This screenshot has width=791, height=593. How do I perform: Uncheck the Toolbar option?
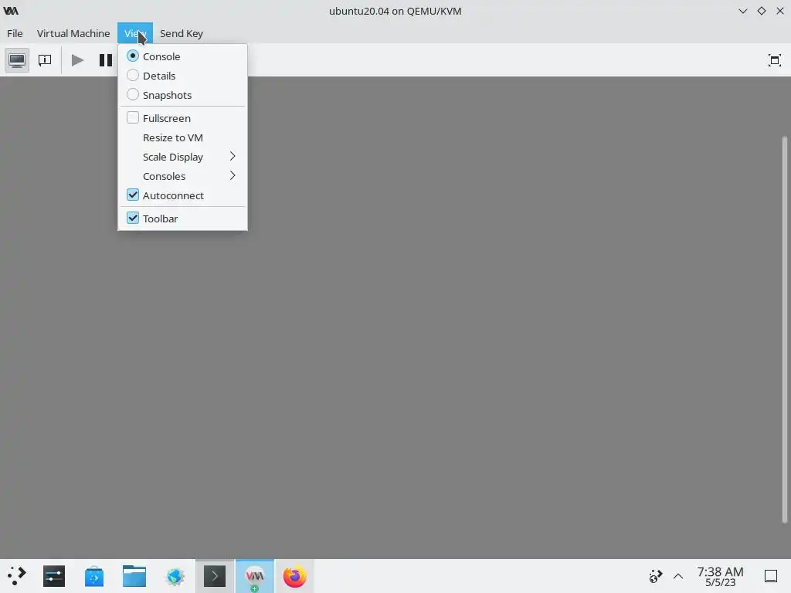[x=182, y=219]
